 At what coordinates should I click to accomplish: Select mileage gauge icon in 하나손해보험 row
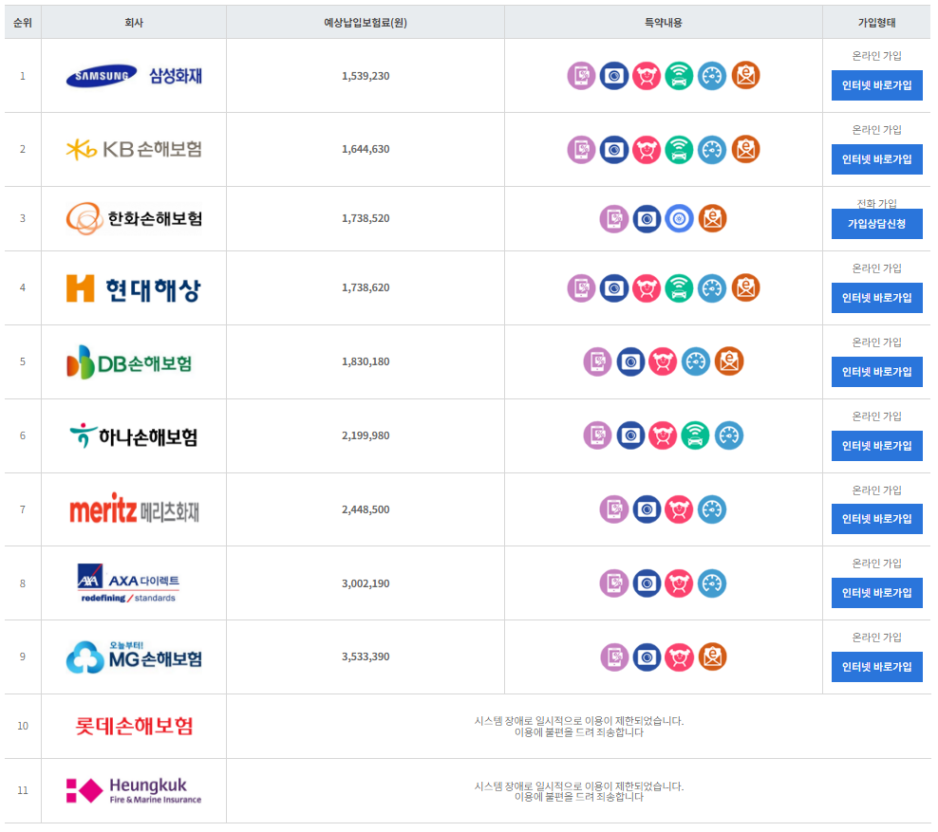[728, 435]
